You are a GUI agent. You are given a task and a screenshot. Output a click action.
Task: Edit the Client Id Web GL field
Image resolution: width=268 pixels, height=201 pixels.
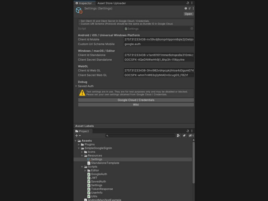[159, 70]
